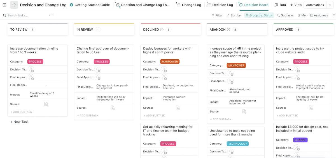
Task: Open the Subtasks display option
Action: tap(285, 15)
